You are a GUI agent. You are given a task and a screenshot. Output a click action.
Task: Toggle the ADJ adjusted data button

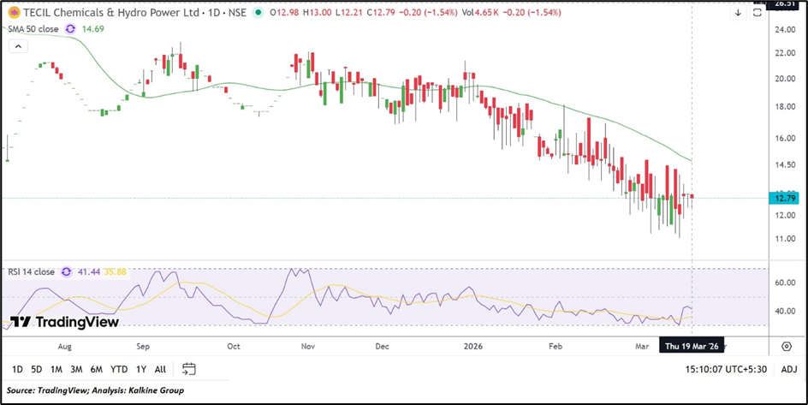[x=788, y=369]
